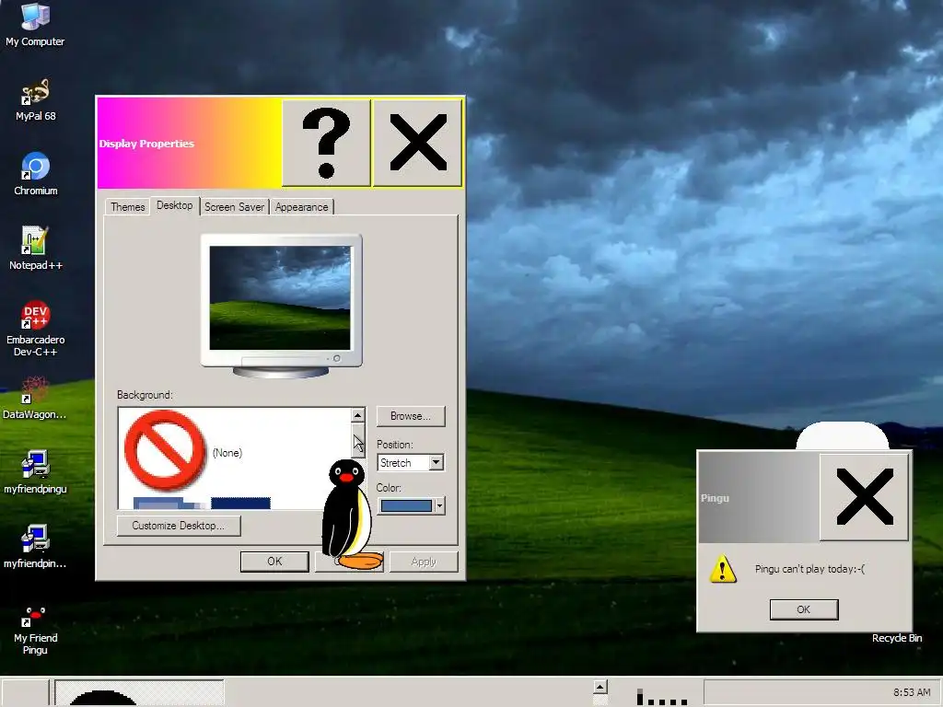Click the warning icon in Pingu dialog
The width and height of the screenshot is (943, 707).
(722, 569)
